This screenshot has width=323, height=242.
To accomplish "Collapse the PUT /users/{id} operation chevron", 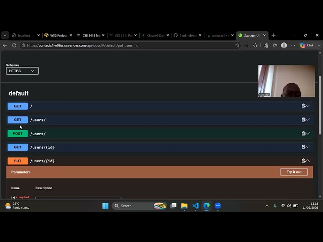I will (308, 161).
